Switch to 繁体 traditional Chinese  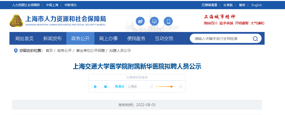(x=242, y=5)
